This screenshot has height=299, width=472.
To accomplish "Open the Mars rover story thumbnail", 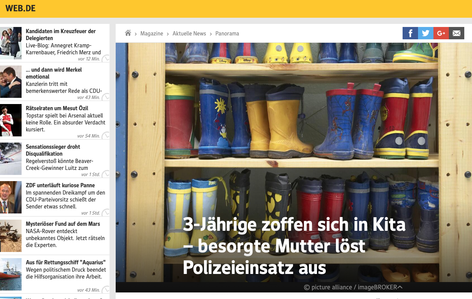I will point(11,236).
